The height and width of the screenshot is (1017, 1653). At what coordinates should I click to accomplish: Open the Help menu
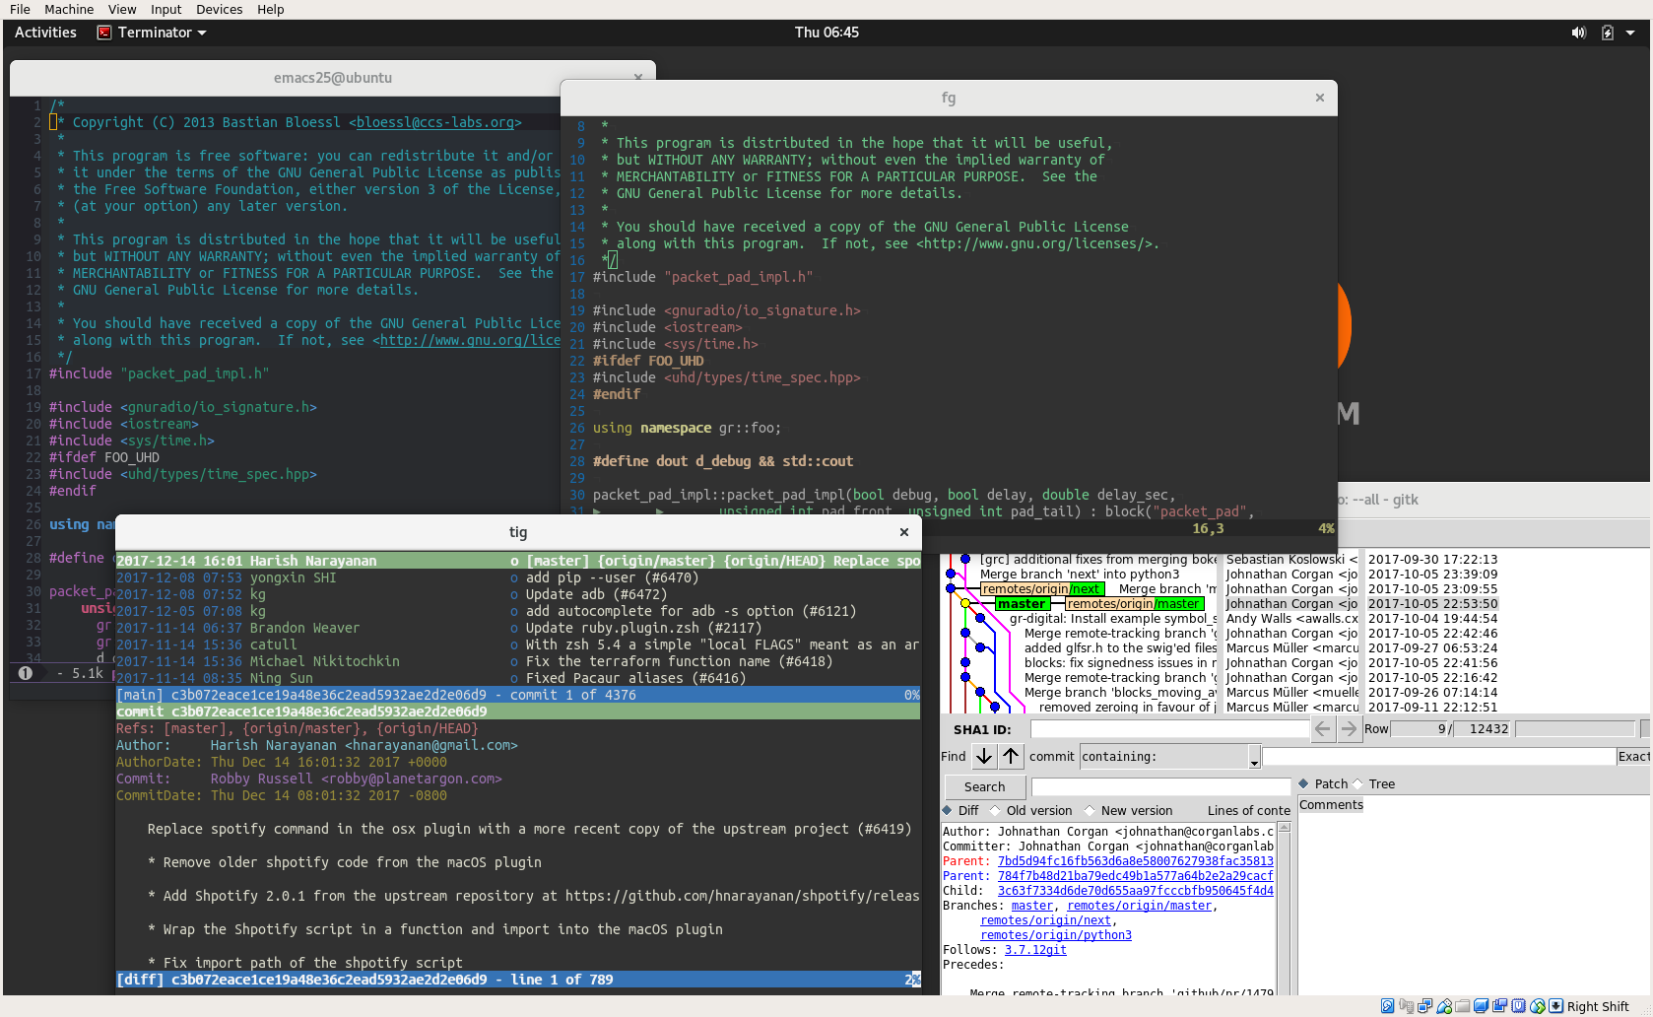click(271, 9)
